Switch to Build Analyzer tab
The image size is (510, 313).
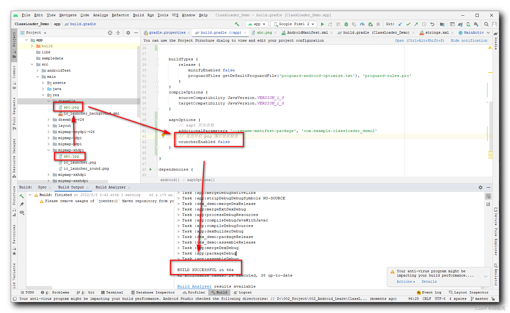click(x=110, y=187)
